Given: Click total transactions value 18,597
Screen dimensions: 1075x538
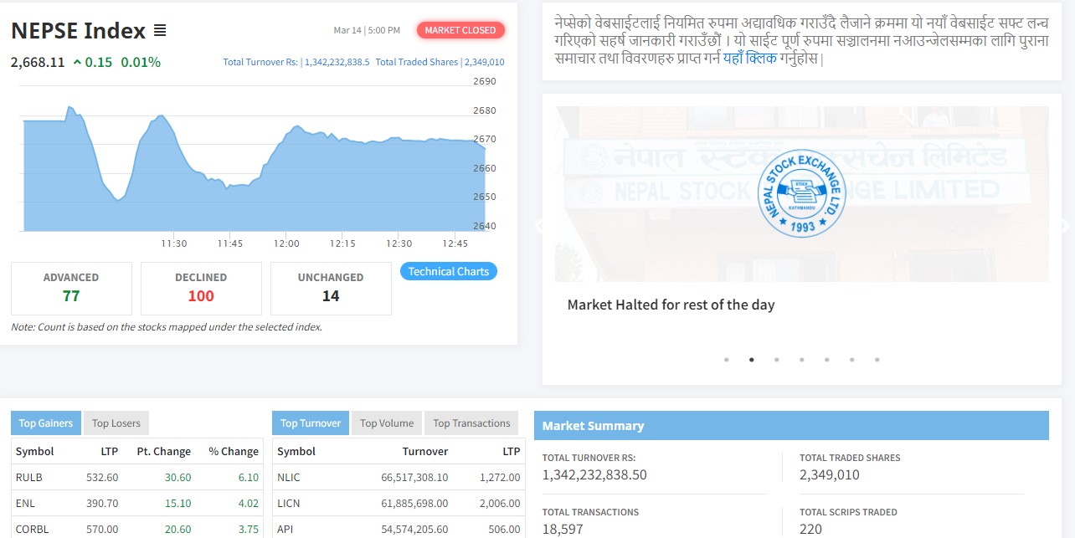Looking at the screenshot, I should point(563,529).
